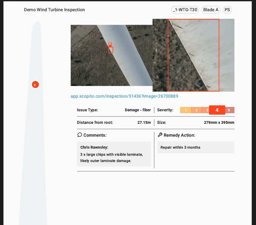256x225 pixels.
Task: Click the Issue Type label
Action: pos(87,110)
